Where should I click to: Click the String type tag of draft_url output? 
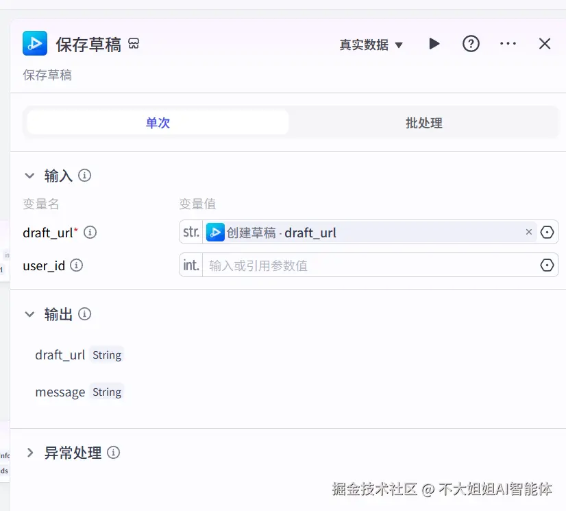[x=107, y=355]
